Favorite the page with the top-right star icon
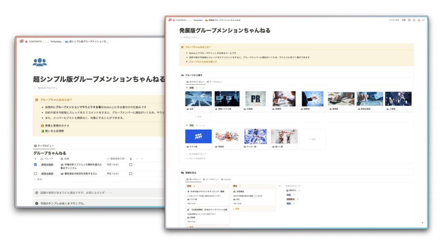 pos(419,20)
